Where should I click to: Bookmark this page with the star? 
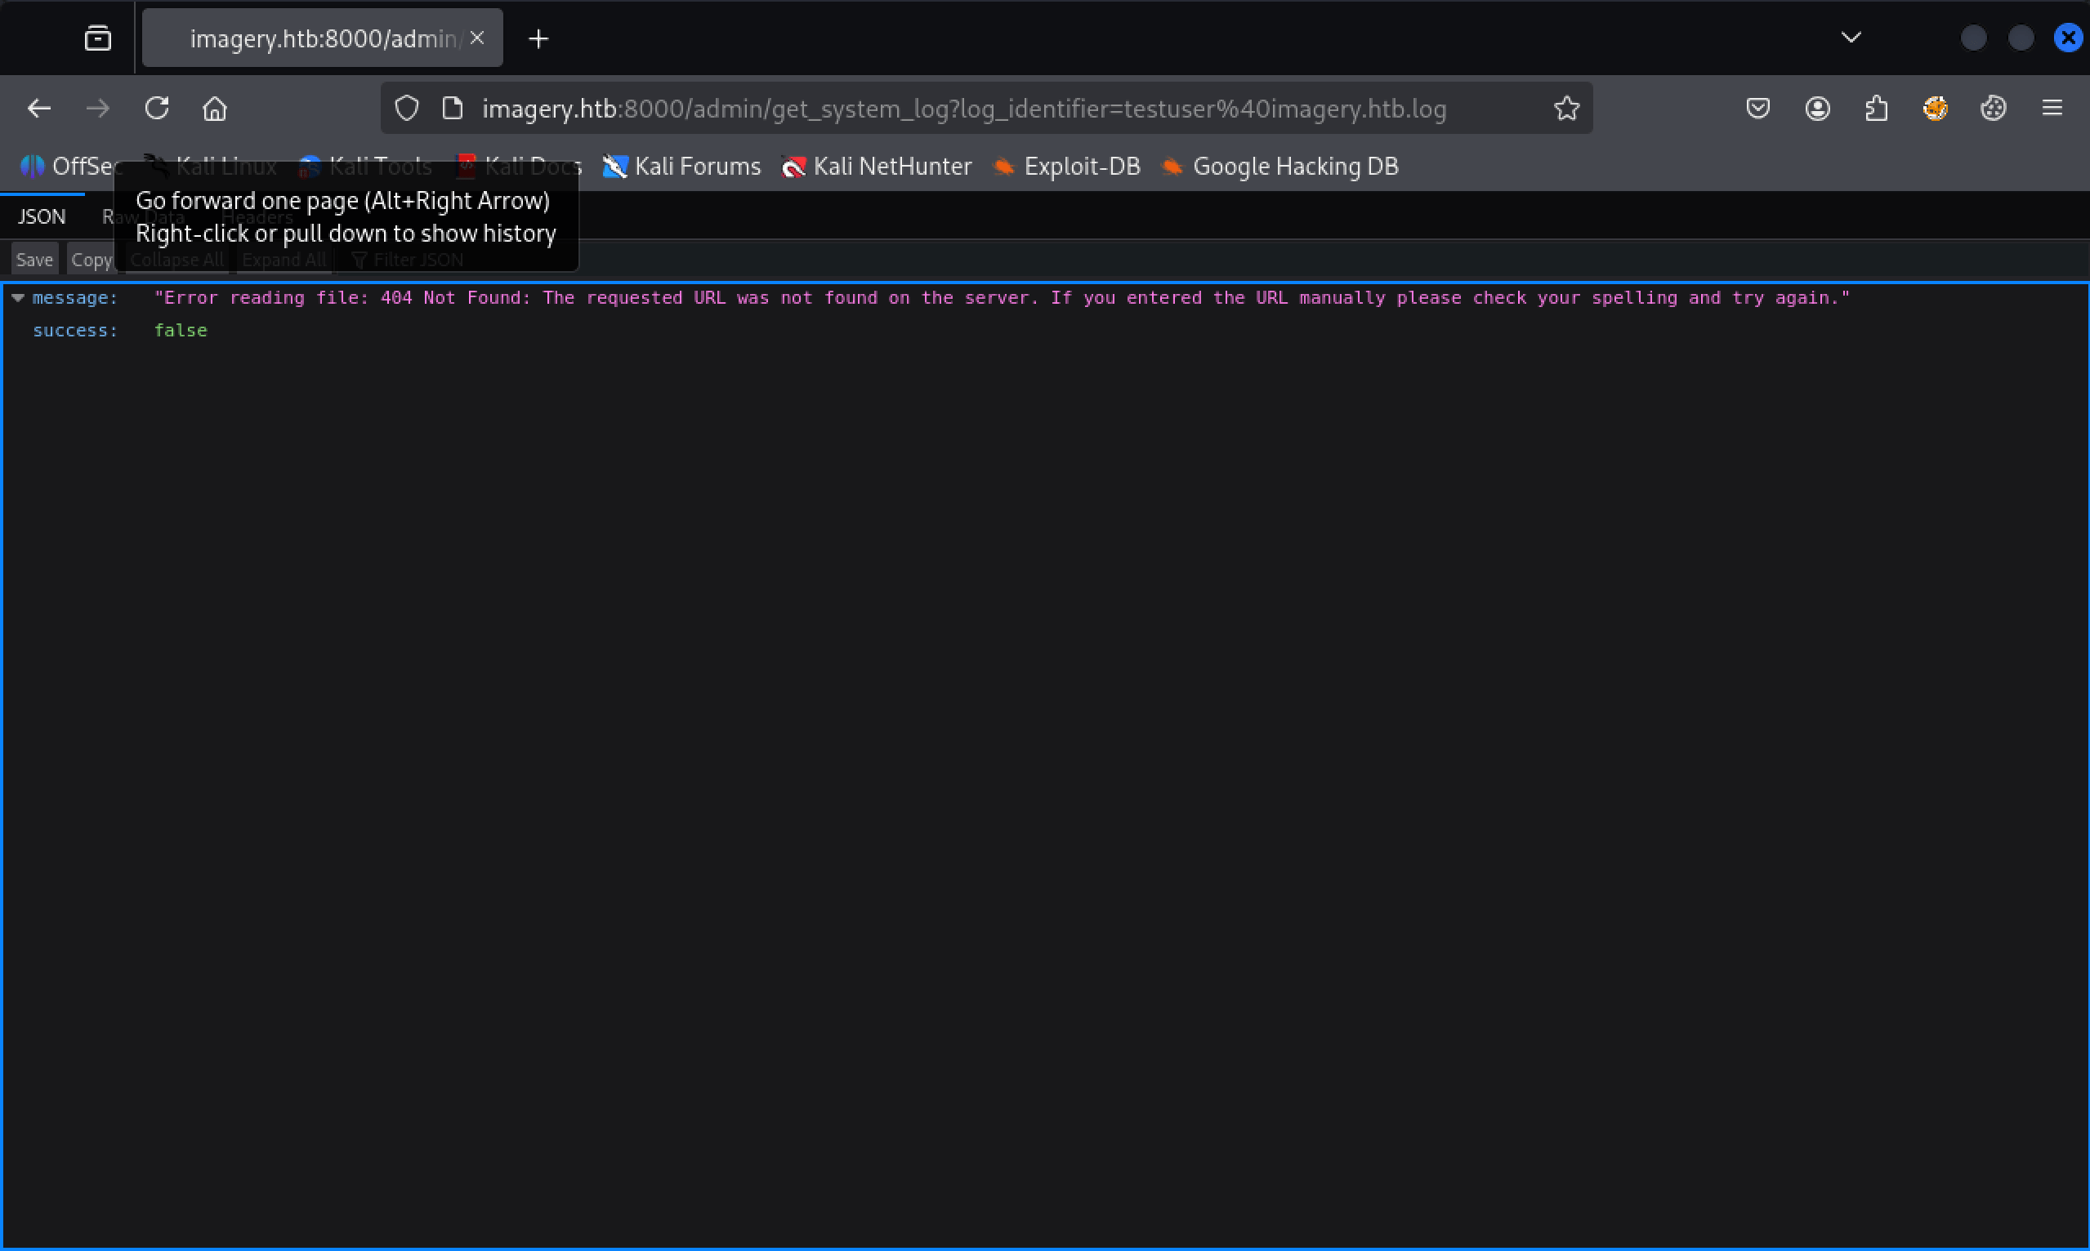pos(1566,109)
